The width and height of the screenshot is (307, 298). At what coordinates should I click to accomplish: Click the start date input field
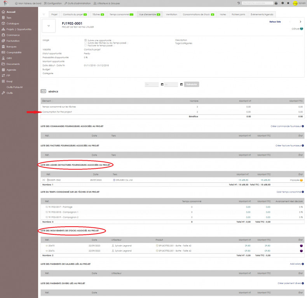point(152,85)
